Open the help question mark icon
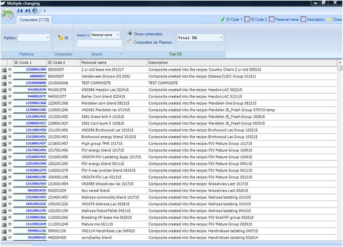Screen dimensions: 343x247 pyautogui.click(x=35, y=10)
